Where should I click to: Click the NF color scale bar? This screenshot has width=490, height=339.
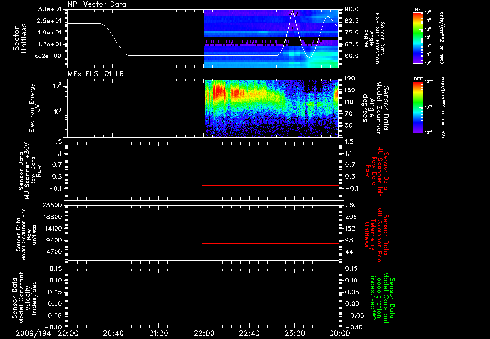click(418, 38)
